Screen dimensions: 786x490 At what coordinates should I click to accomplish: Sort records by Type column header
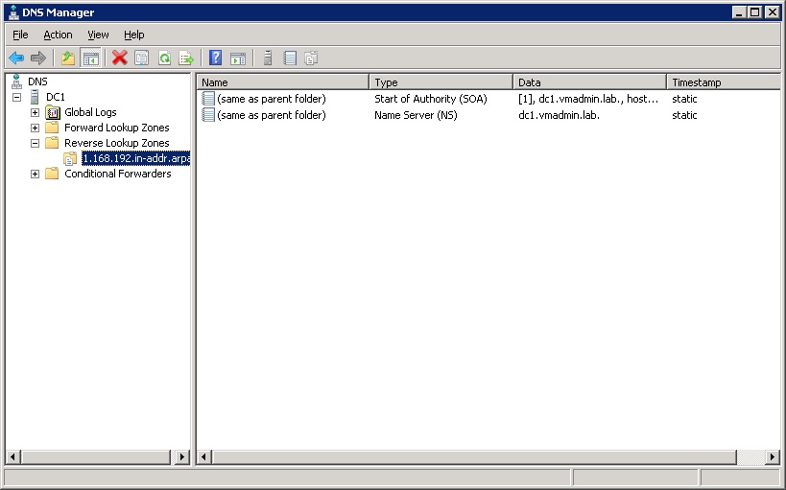click(x=441, y=82)
